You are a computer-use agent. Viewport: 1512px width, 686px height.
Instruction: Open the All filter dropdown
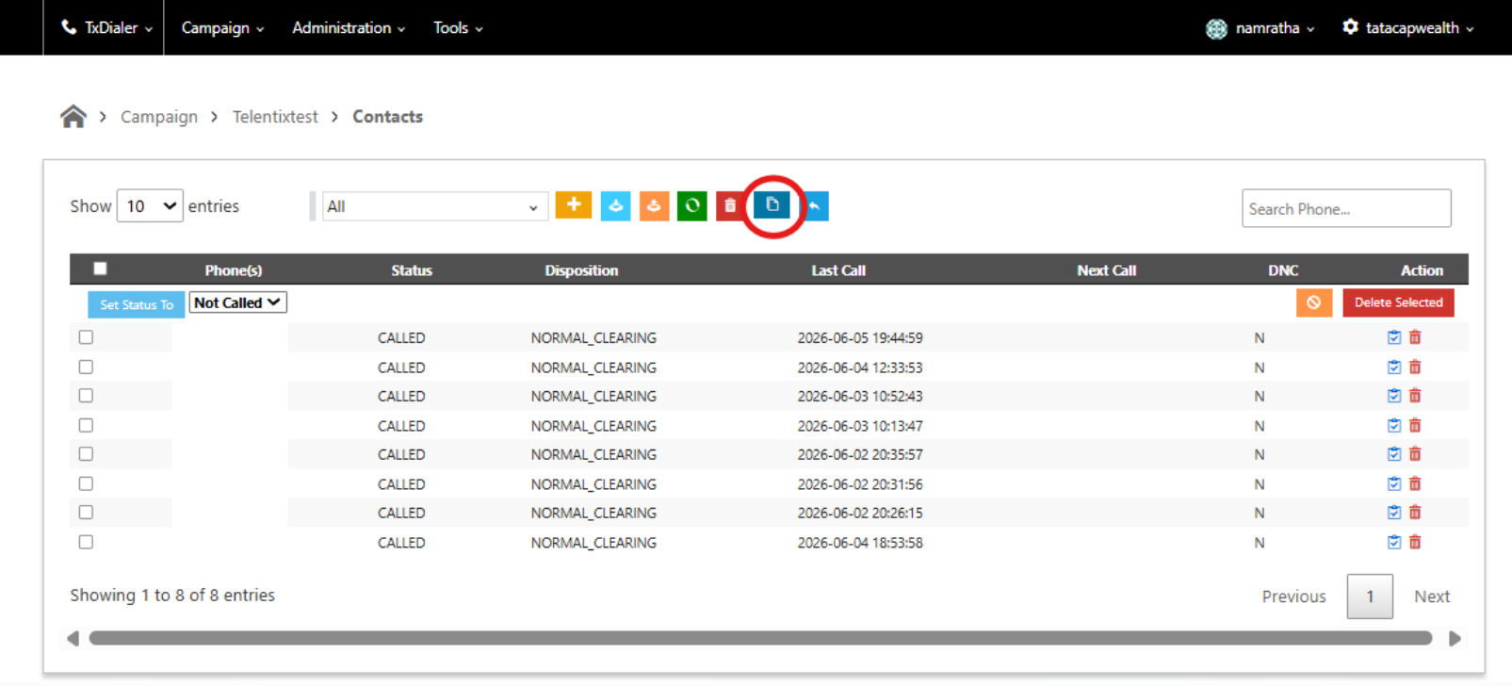[x=434, y=206]
